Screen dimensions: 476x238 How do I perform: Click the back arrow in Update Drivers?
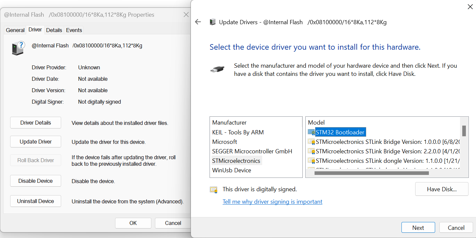click(x=198, y=22)
